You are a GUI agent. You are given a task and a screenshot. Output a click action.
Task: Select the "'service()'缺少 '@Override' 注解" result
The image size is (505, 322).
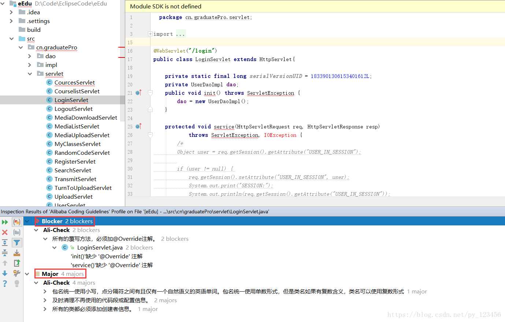coord(112,265)
